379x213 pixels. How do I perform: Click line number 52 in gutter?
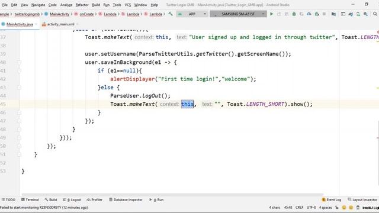(x=3, y=163)
